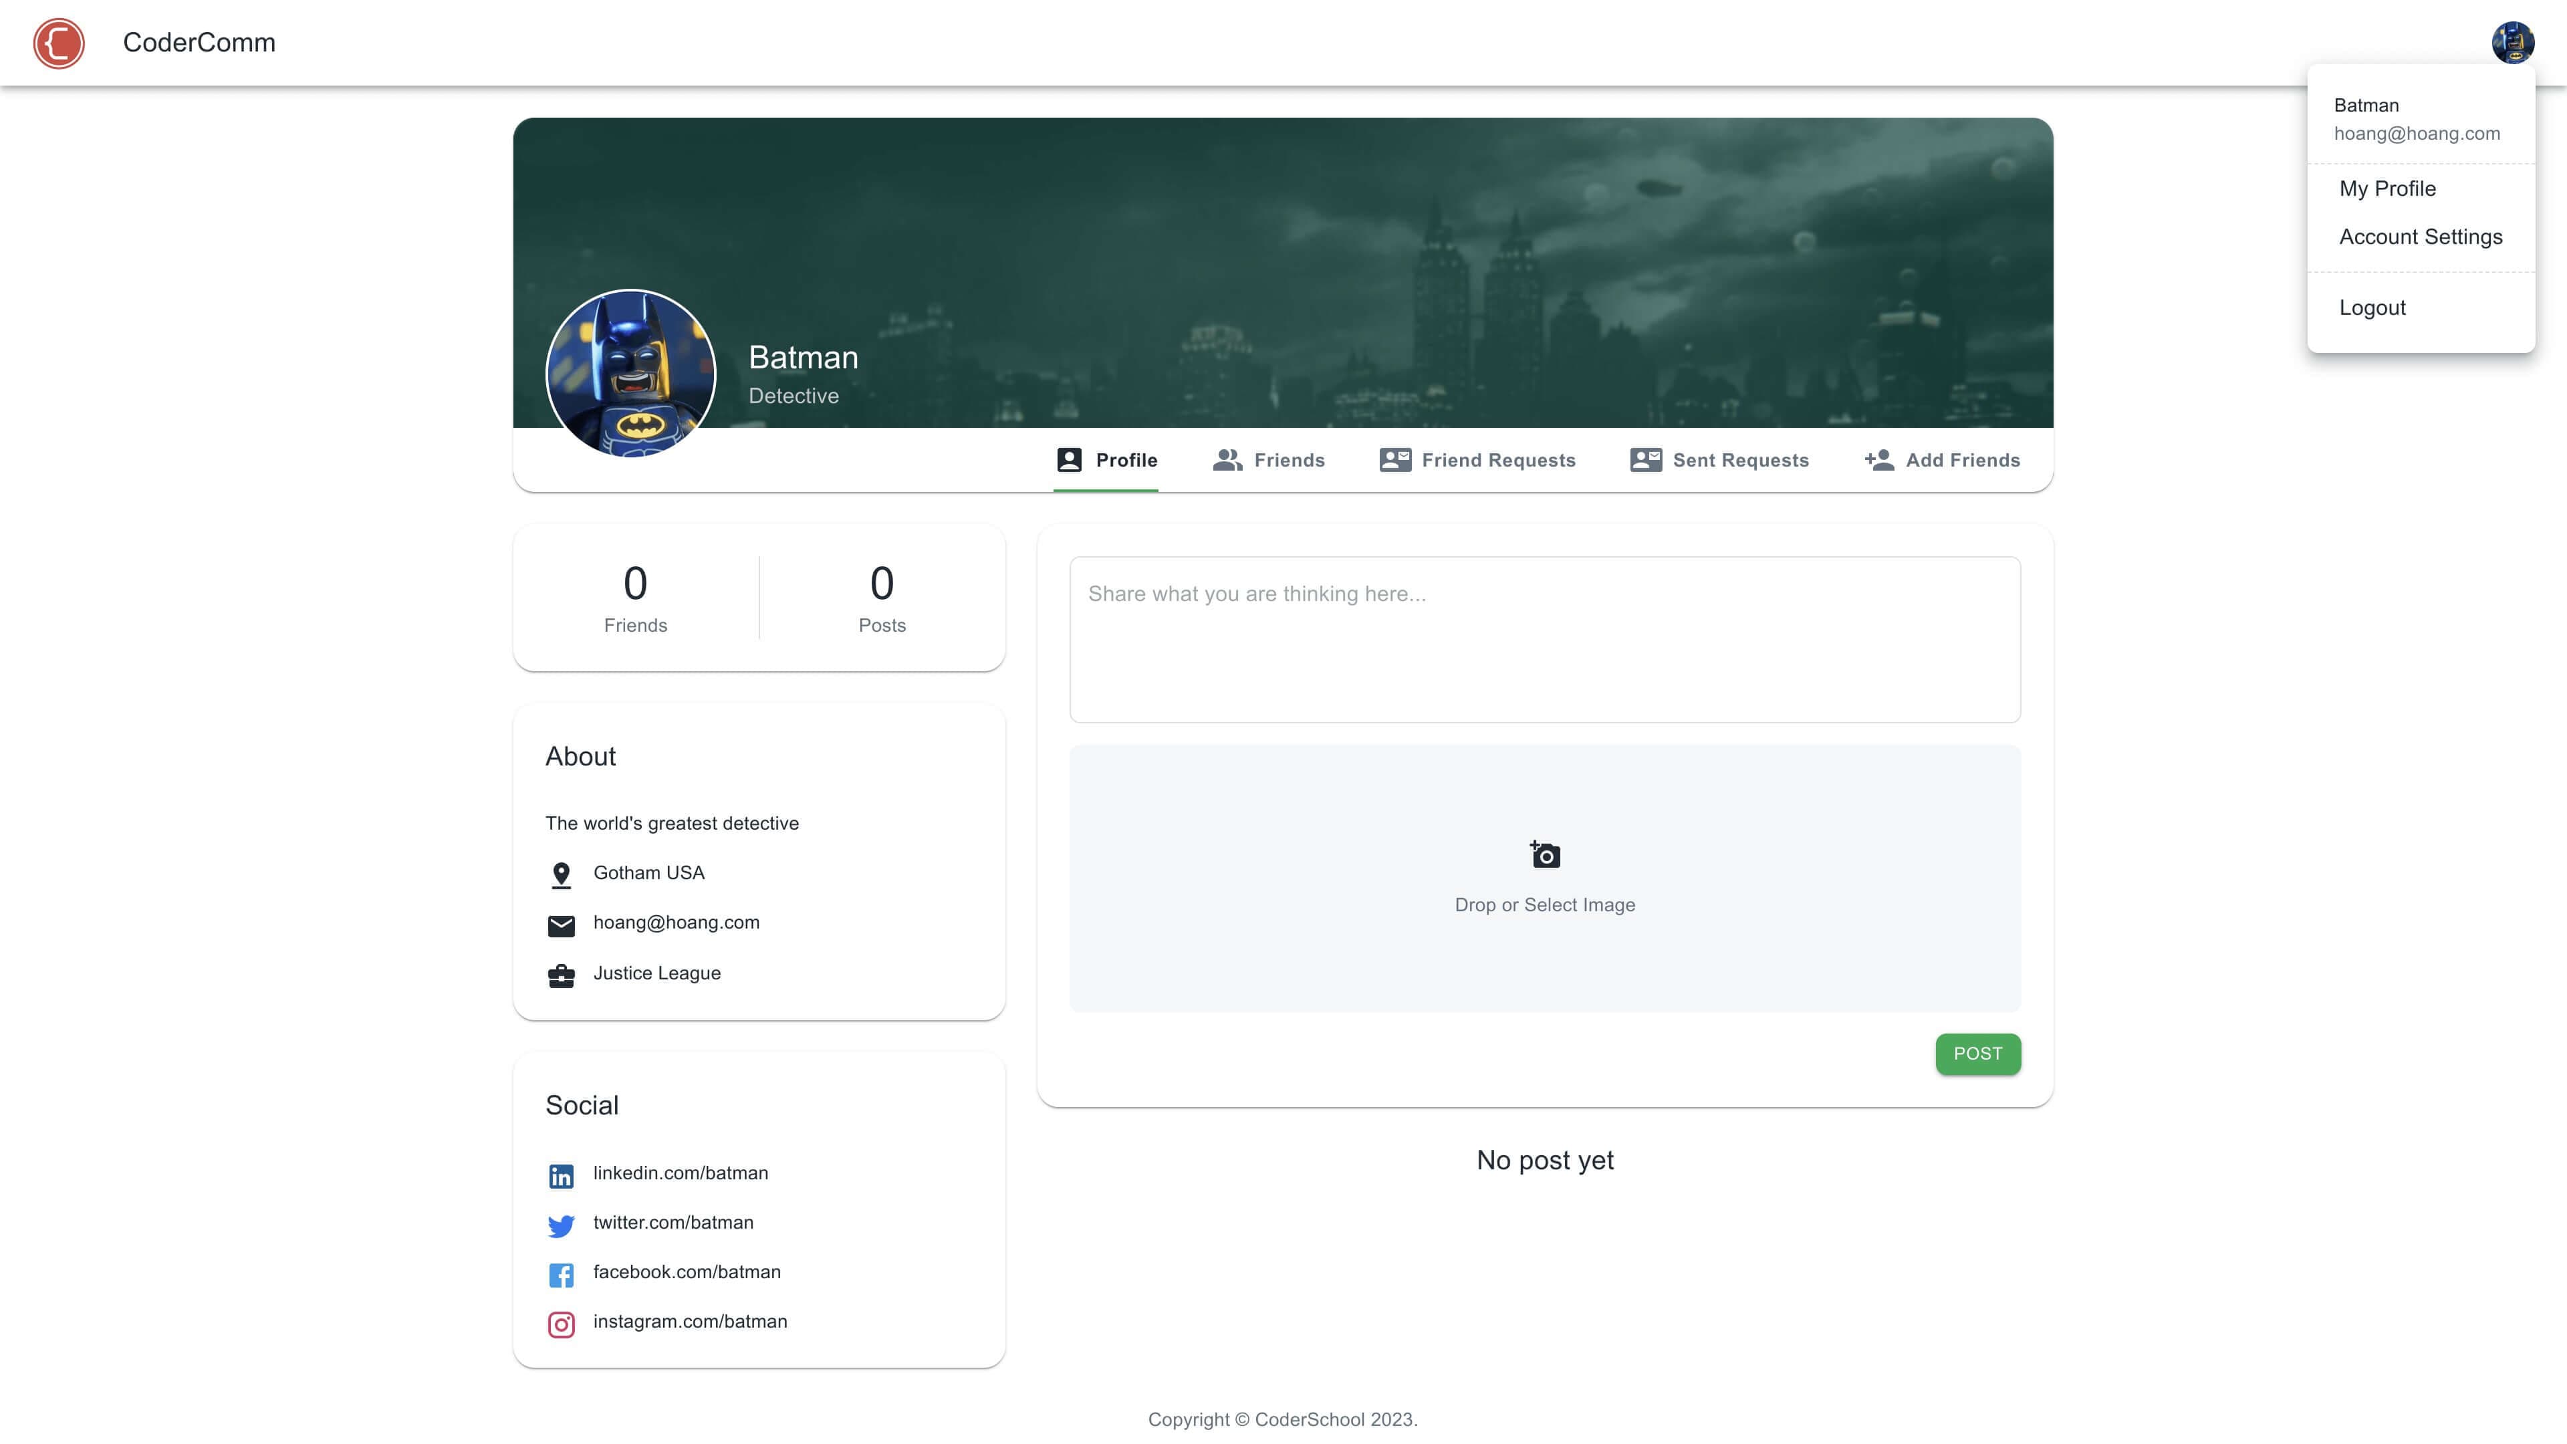Click Batman's large profile avatar
2567x1444 pixels.
point(631,374)
